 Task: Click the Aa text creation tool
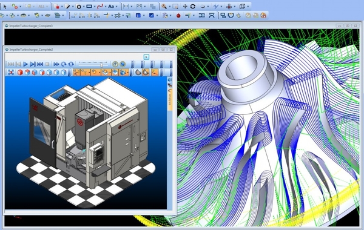tap(111, 7)
